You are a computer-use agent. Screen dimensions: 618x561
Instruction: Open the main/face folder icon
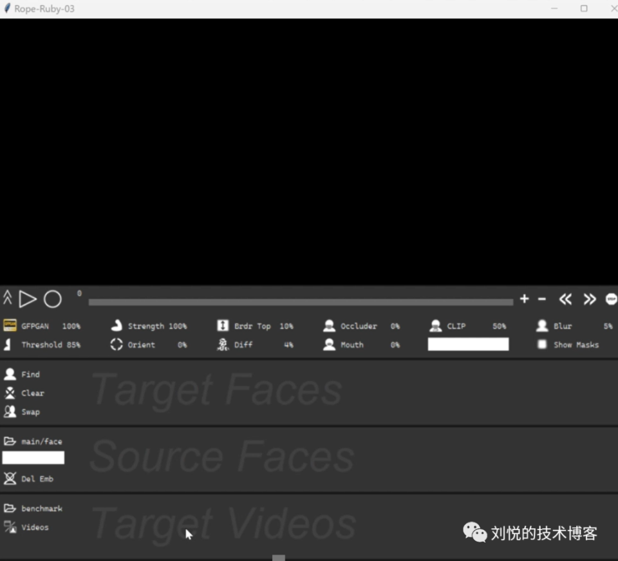tap(10, 441)
